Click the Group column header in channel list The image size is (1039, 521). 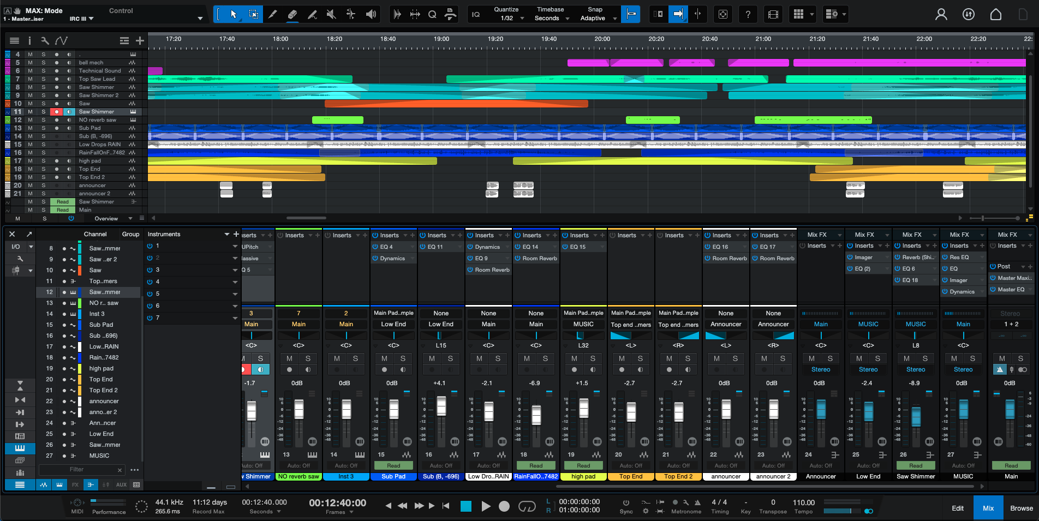130,234
